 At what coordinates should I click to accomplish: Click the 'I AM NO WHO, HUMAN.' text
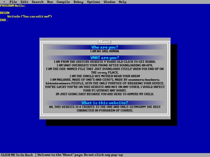pyautogui.click(x=105, y=51)
